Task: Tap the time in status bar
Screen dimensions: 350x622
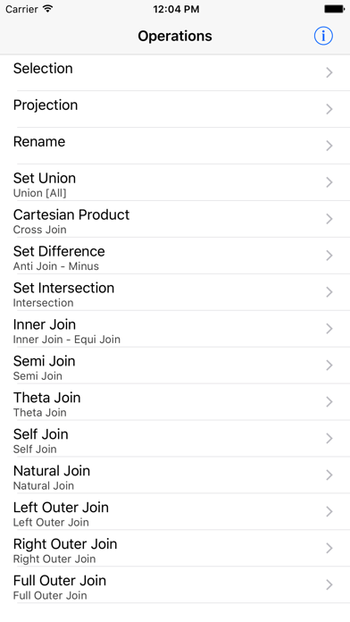Action: coord(176,9)
